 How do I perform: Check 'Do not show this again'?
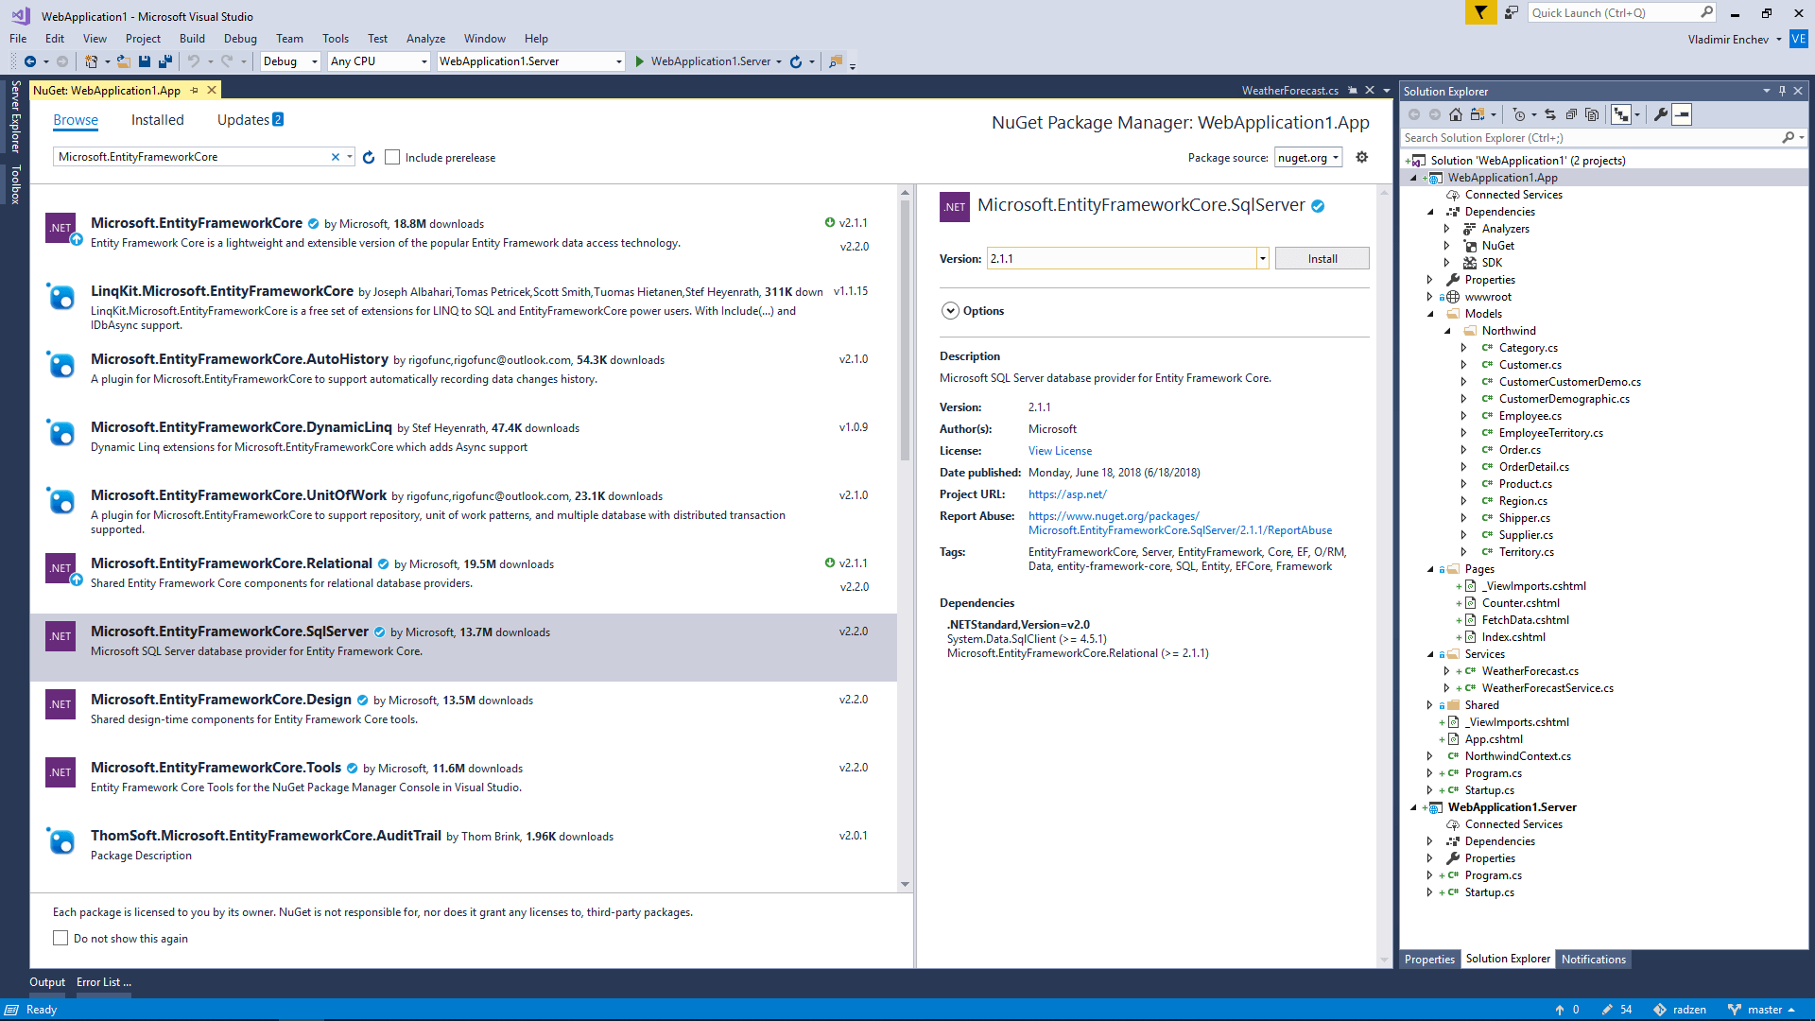coord(60,938)
